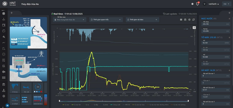Screen dimensions: 233x108
Task: Open the Thời gian quan trắc dropdown
Action: [106, 20]
